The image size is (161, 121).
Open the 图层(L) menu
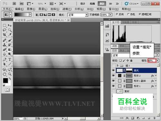[x=43, y=9]
